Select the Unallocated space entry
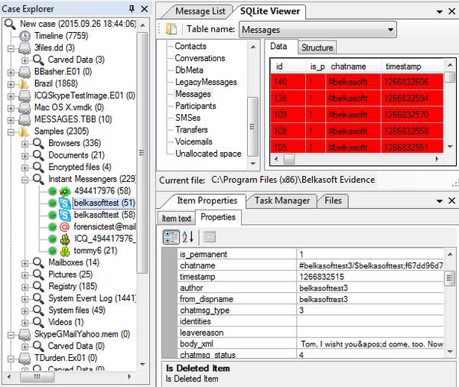 (x=208, y=154)
